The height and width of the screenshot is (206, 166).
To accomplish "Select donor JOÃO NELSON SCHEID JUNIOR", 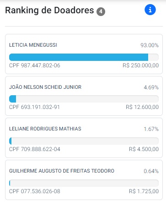I will point(45,87).
